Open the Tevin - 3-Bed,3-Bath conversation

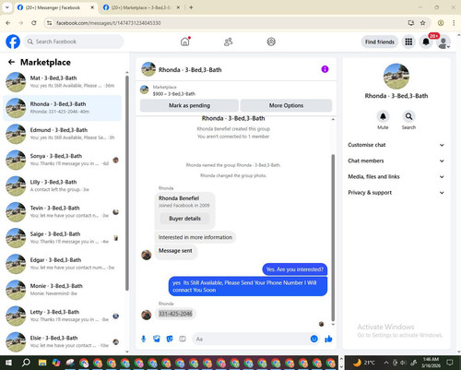tap(62, 212)
